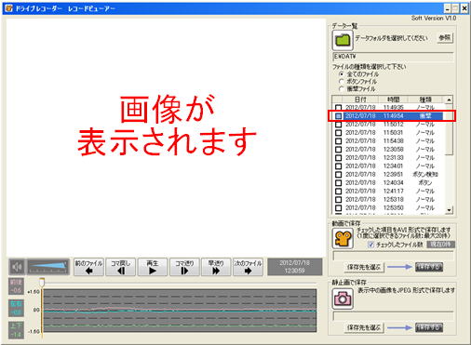Check the box for 12:30:58 file

tap(339, 150)
